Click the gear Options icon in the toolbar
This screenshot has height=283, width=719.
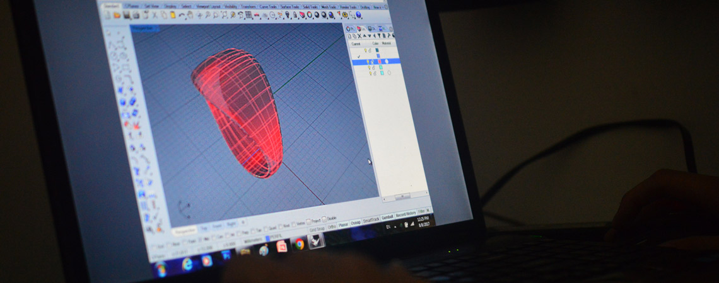344,14
